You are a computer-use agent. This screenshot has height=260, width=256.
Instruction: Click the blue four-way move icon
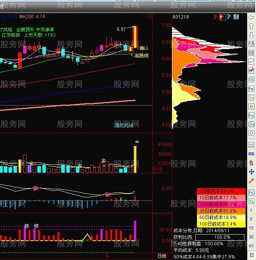coord(251,172)
